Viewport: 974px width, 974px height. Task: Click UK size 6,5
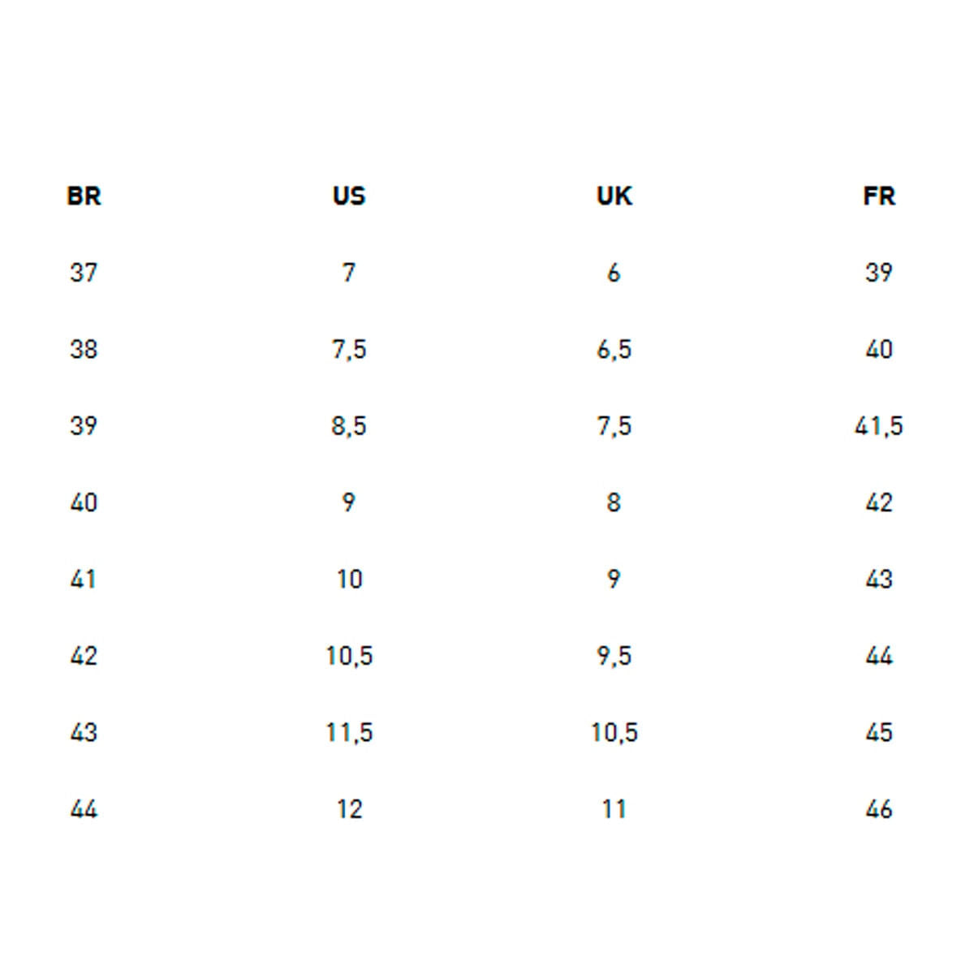(614, 350)
